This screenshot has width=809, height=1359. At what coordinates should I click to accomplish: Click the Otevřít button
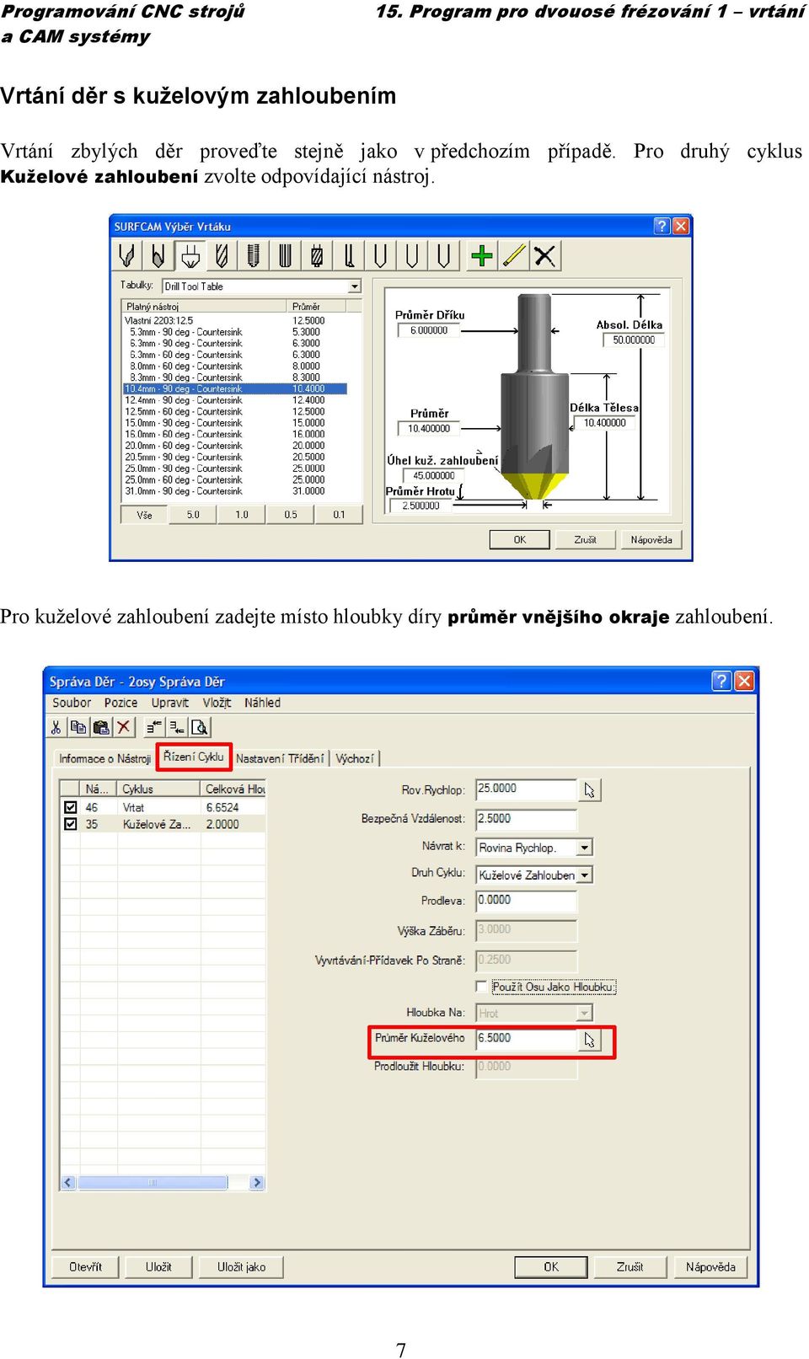[86, 1266]
